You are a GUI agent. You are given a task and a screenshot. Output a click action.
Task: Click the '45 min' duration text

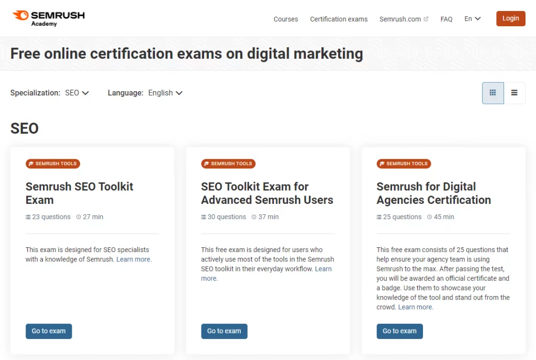coord(444,217)
